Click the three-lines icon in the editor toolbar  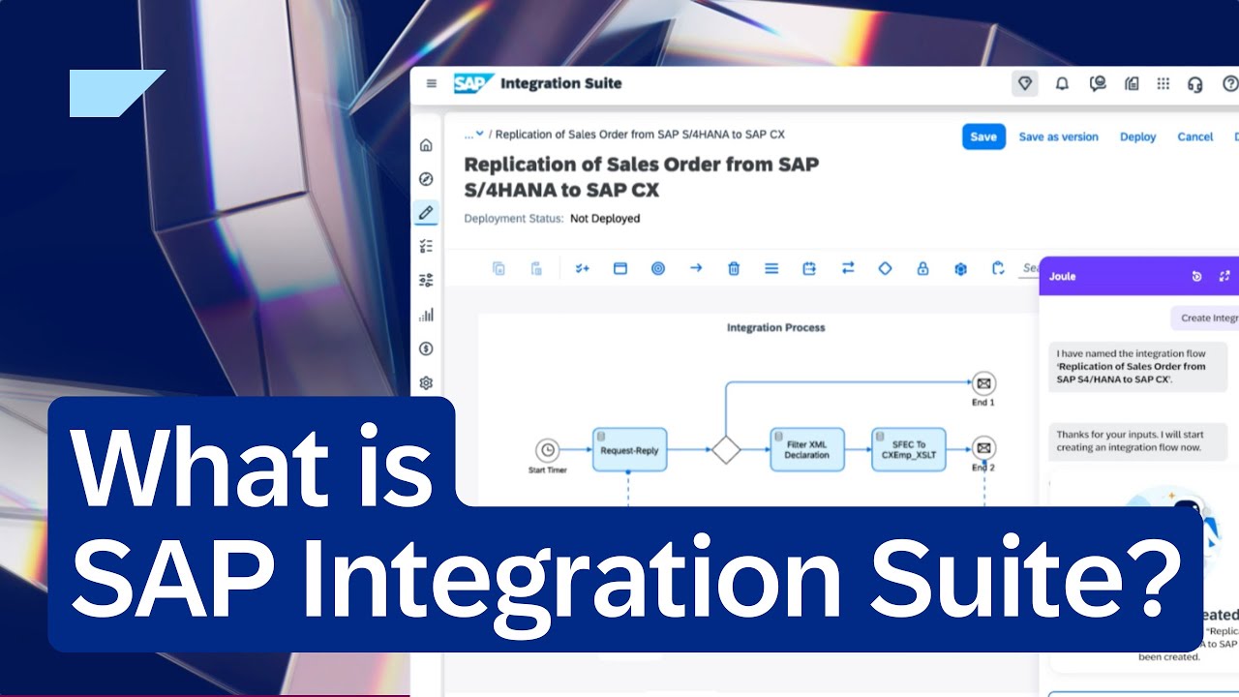pyautogui.click(x=771, y=268)
